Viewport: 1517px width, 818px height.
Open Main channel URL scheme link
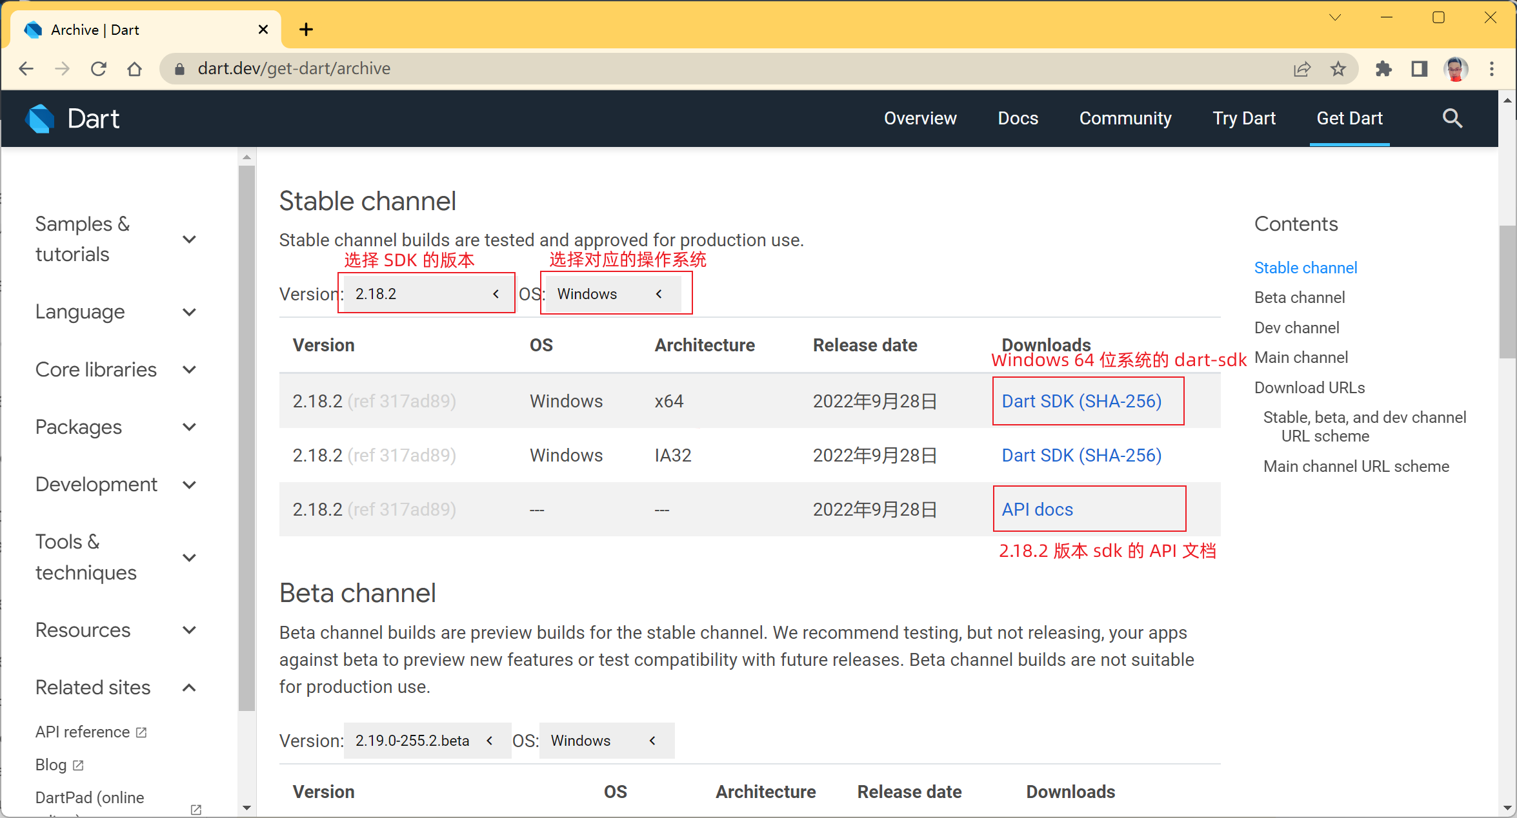tap(1356, 466)
